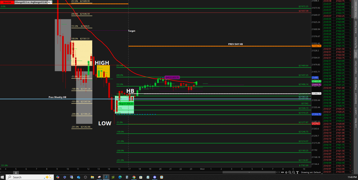Click the pan chart arrows icon

point(282,172)
